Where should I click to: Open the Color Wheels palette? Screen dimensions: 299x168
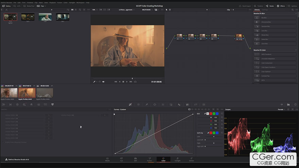tap(17, 105)
